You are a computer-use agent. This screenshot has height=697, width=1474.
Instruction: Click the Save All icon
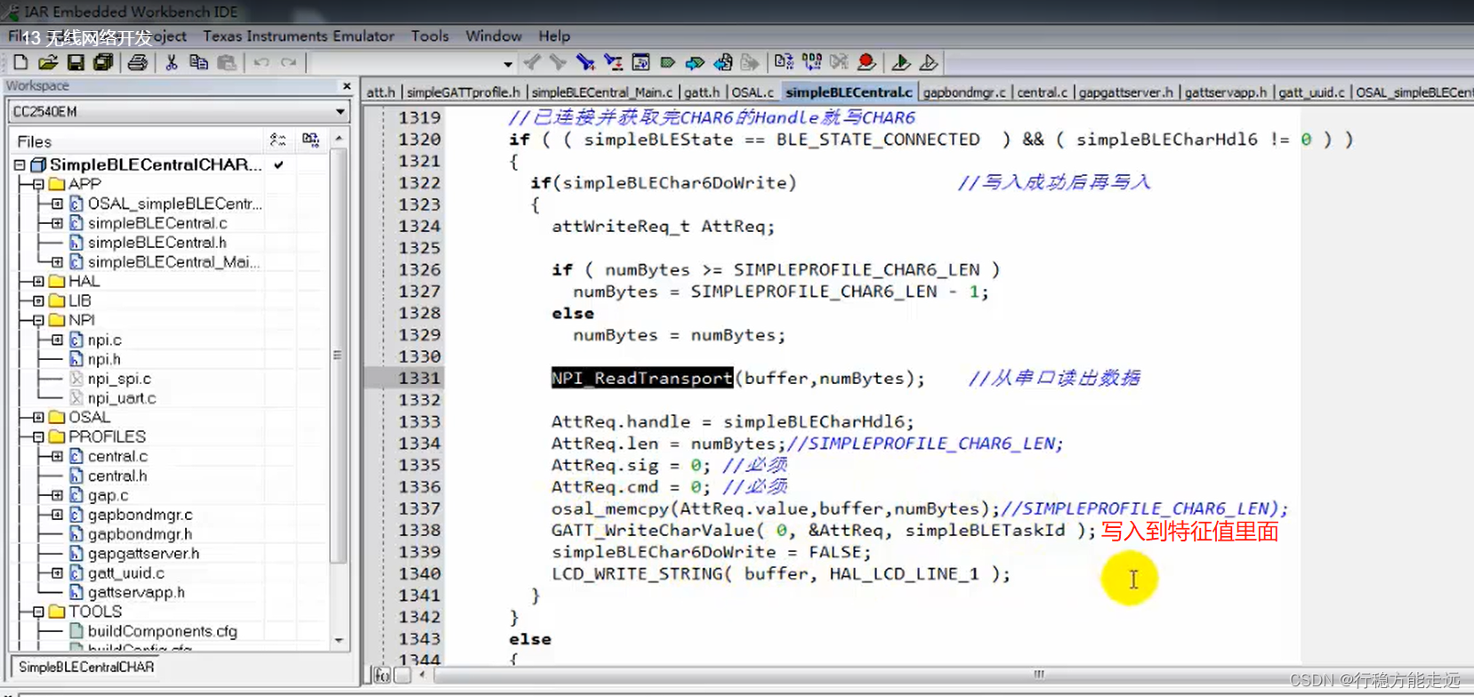tap(103, 62)
